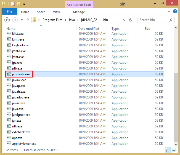Image resolution: width=180 pixels, height=155 pixels.
Task: Switch to the Share ribbon tab
Action: pyautogui.click(x=41, y=12)
